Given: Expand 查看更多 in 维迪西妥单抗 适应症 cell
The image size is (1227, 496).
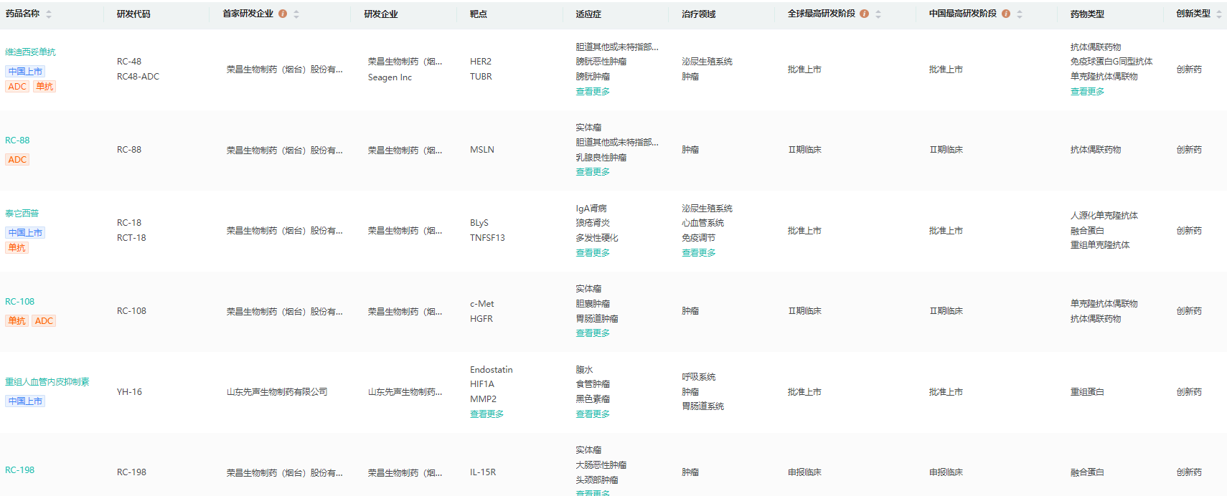Looking at the screenshot, I should tap(593, 92).
